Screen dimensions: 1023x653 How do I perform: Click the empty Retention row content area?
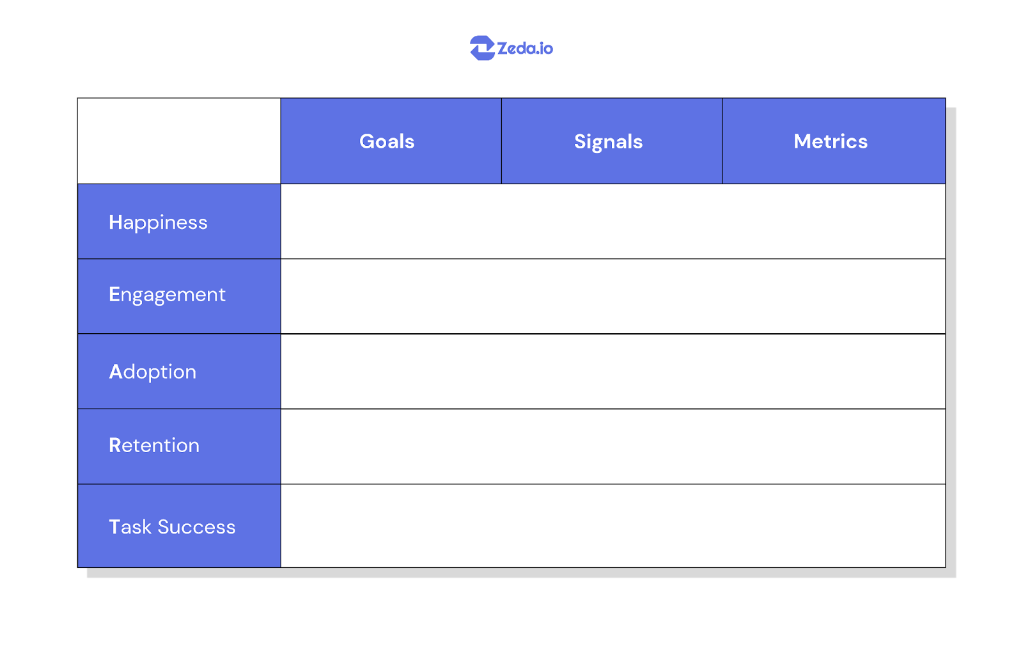point(613,446)
